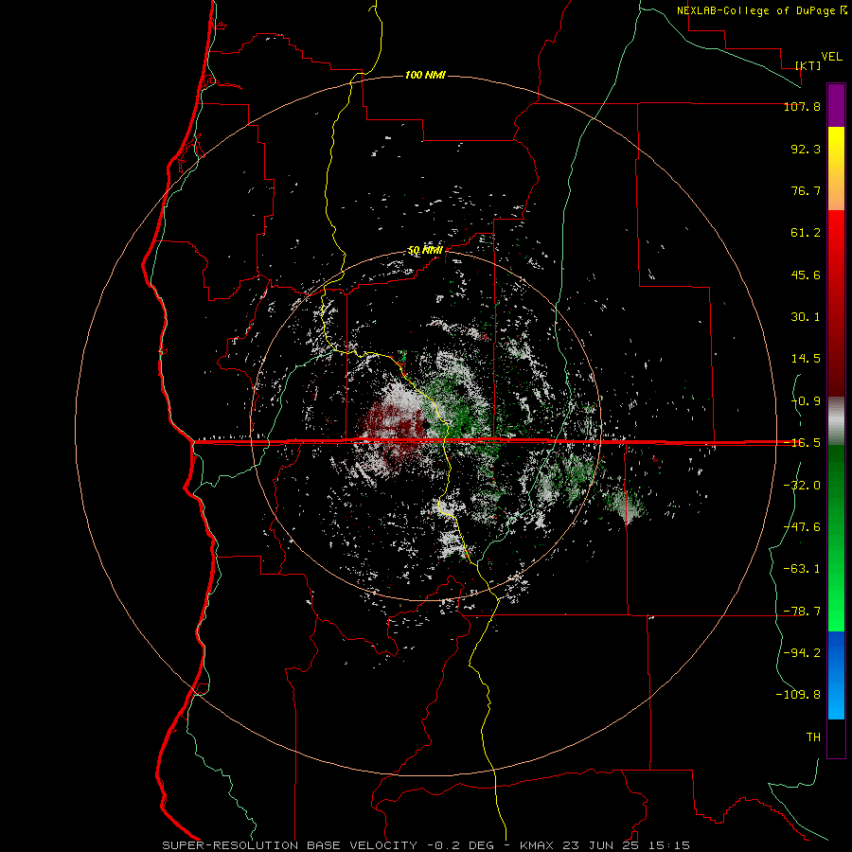Select the 30.1 velocity scale value
Viewport: 852px width, 852px height.
pyautogui.click(x=806, y=317)
